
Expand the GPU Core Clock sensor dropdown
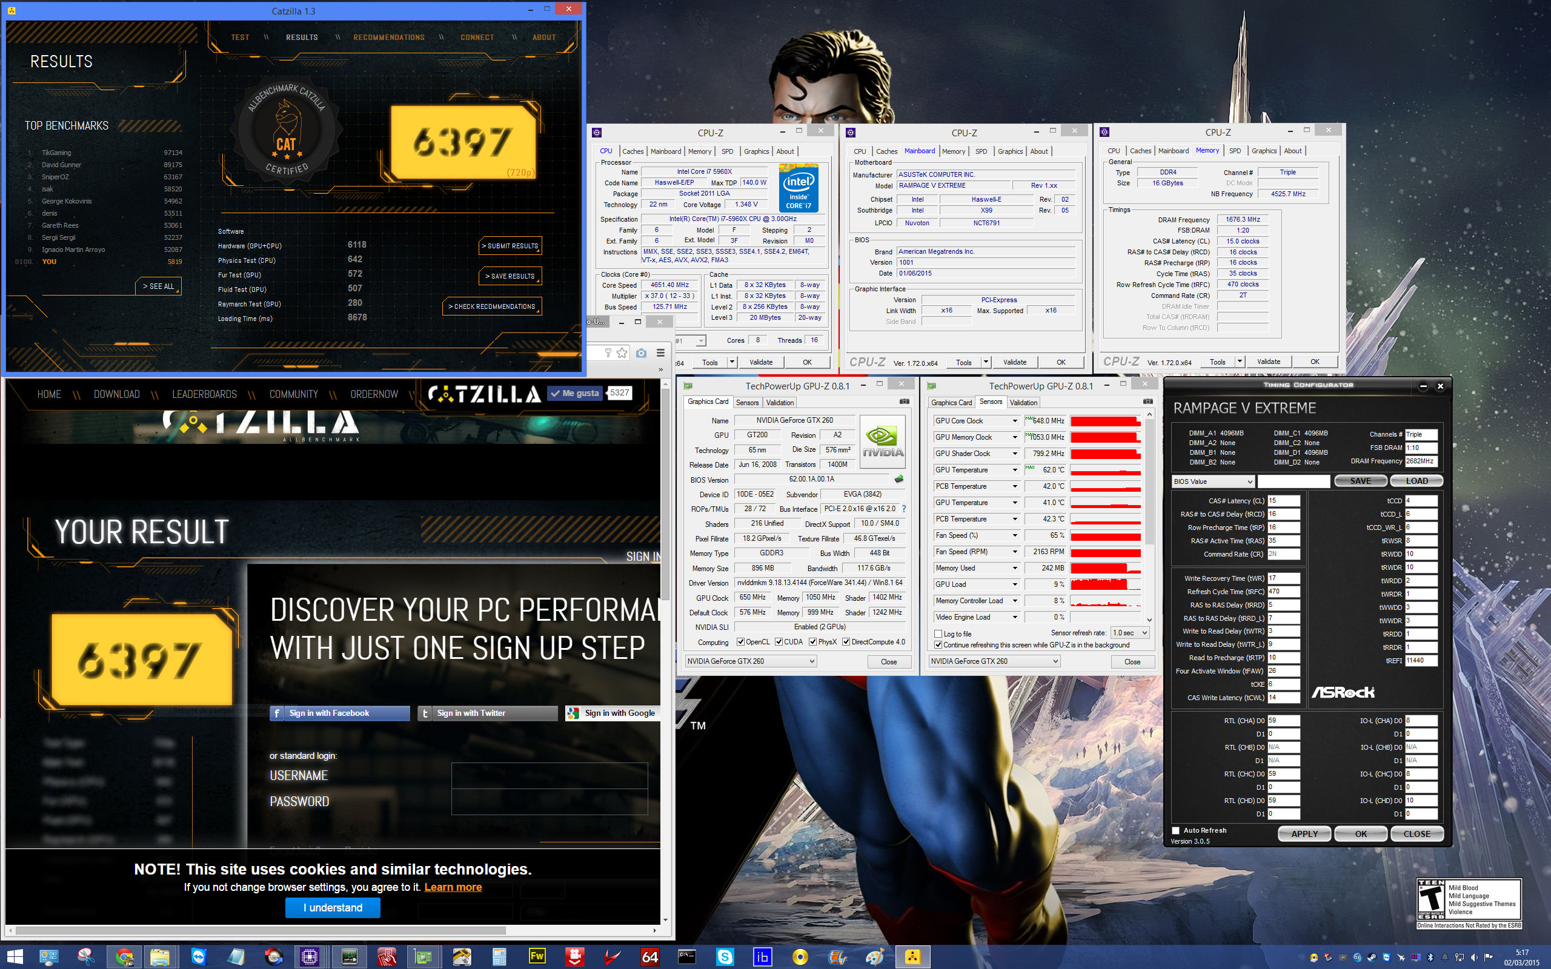click(1015, 421)
